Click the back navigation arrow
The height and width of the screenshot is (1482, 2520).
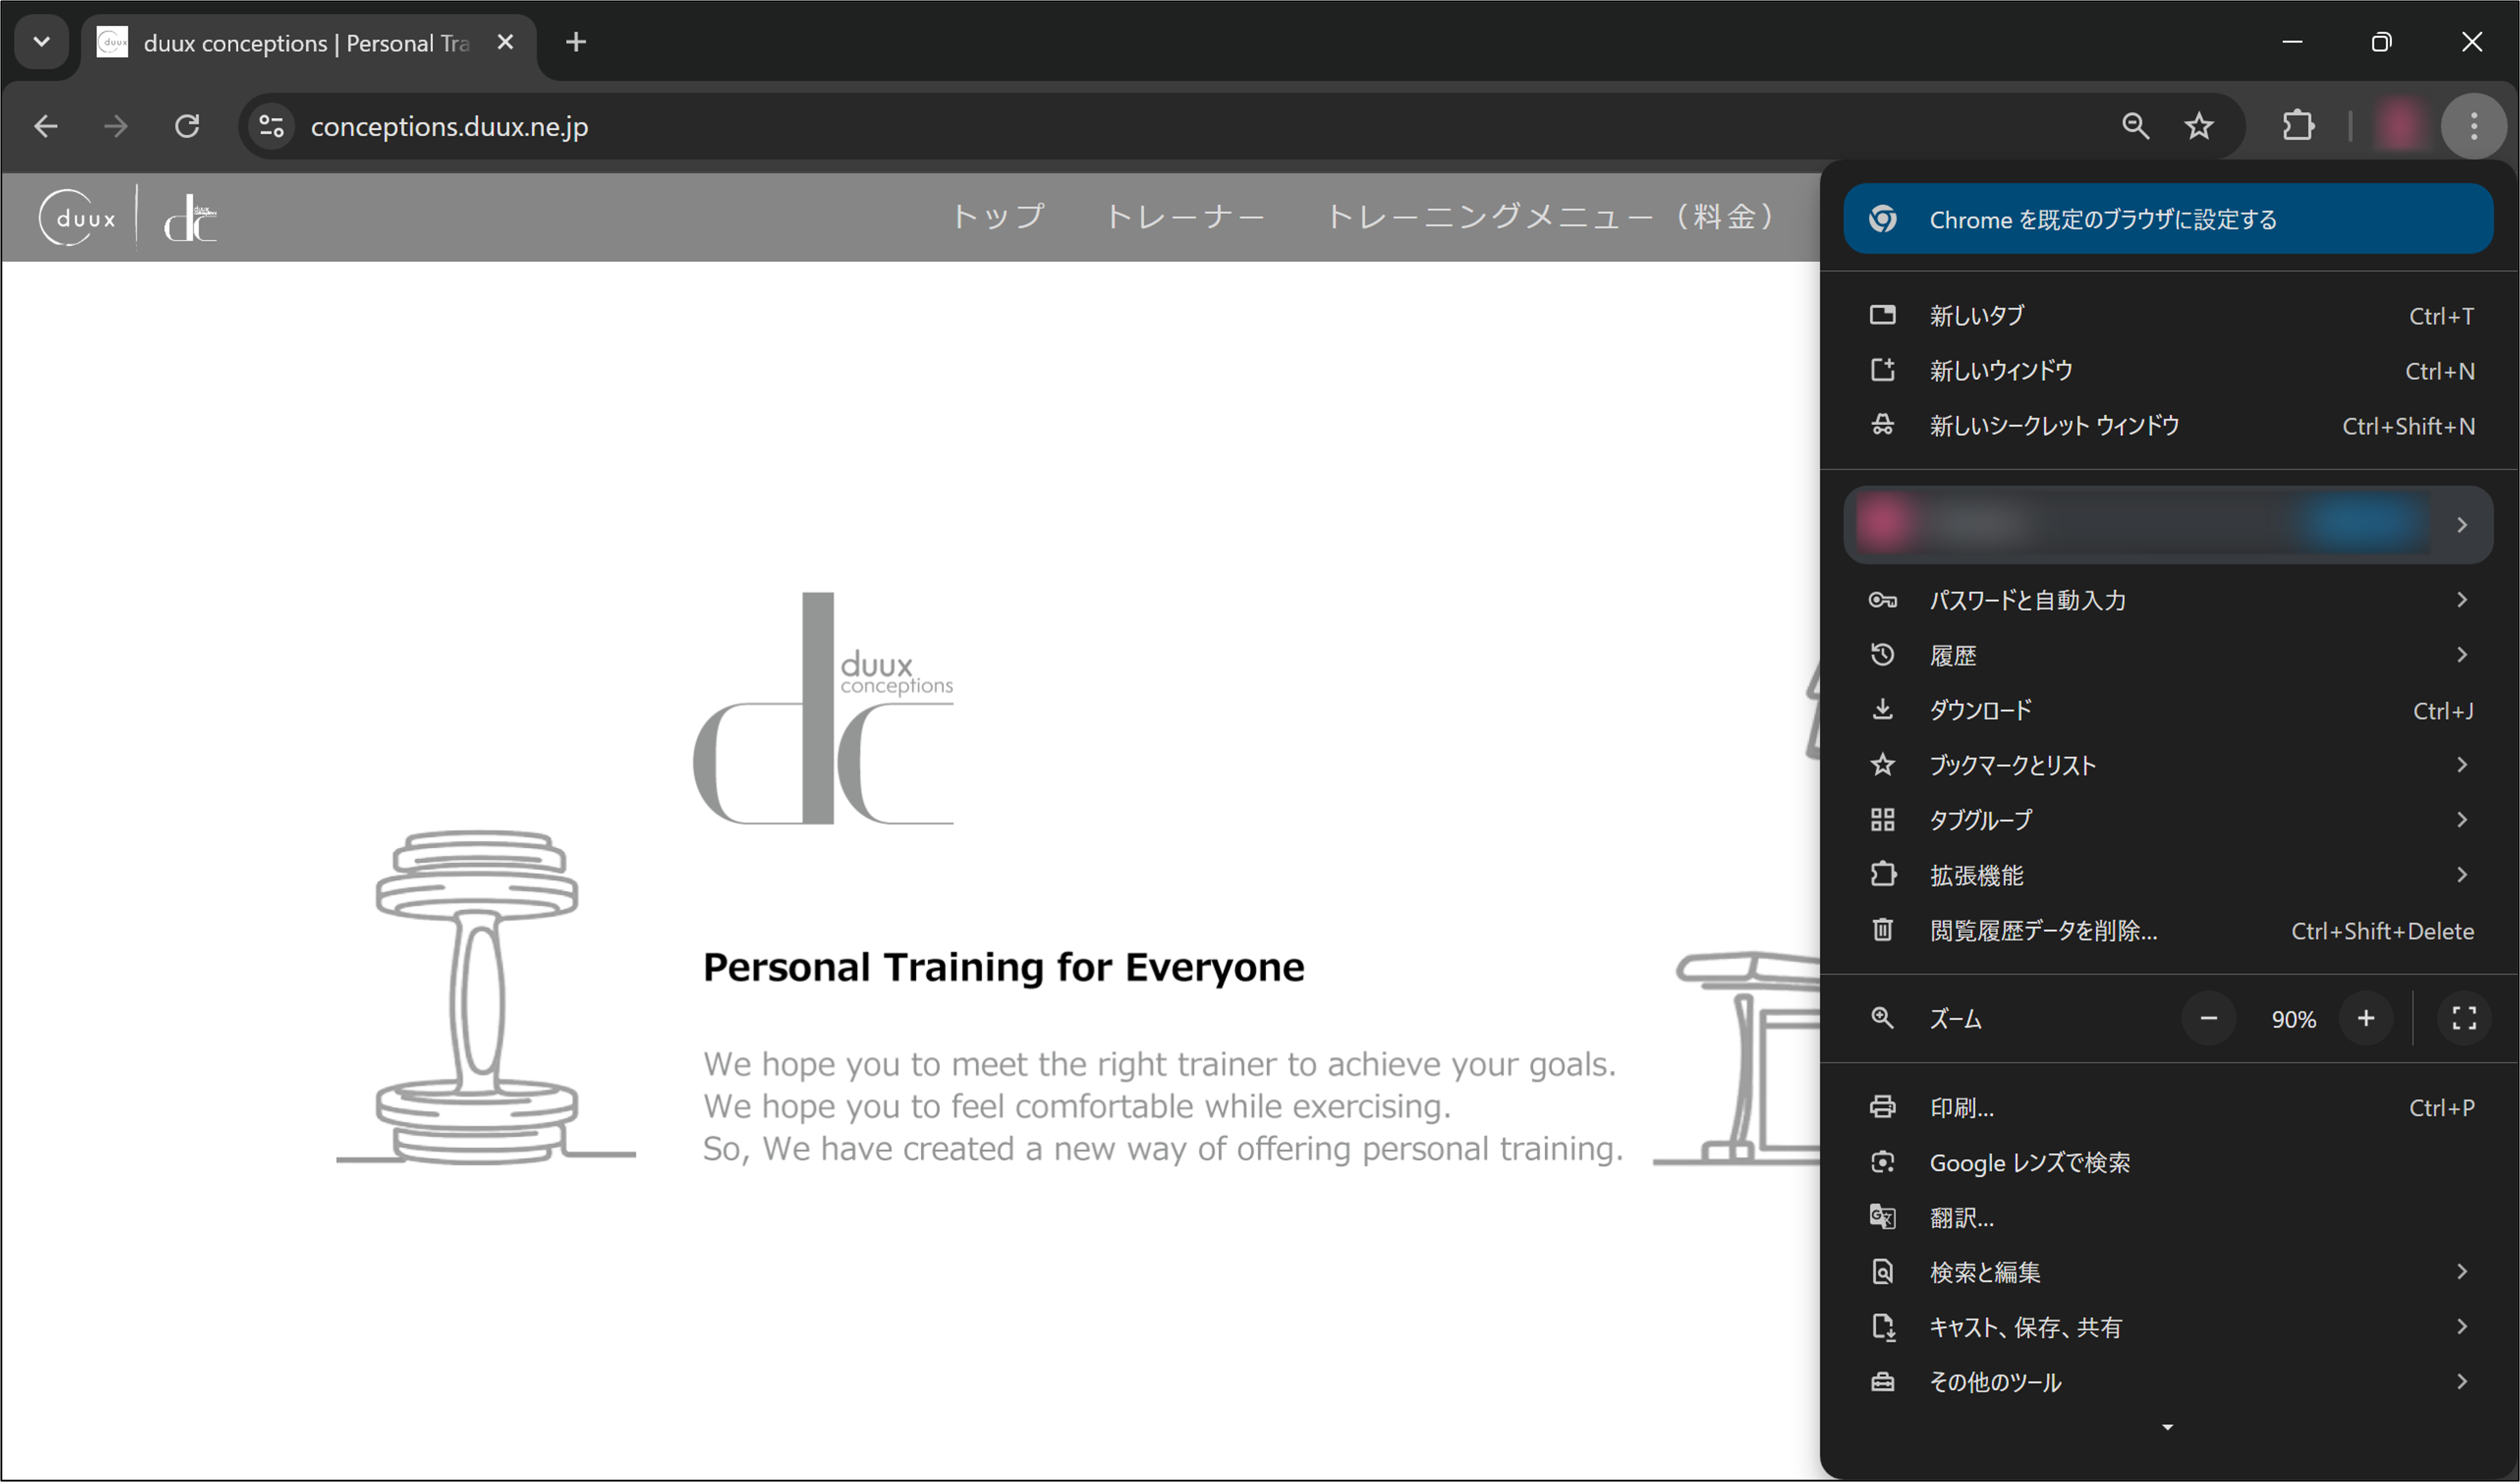[x=46, y=126]
